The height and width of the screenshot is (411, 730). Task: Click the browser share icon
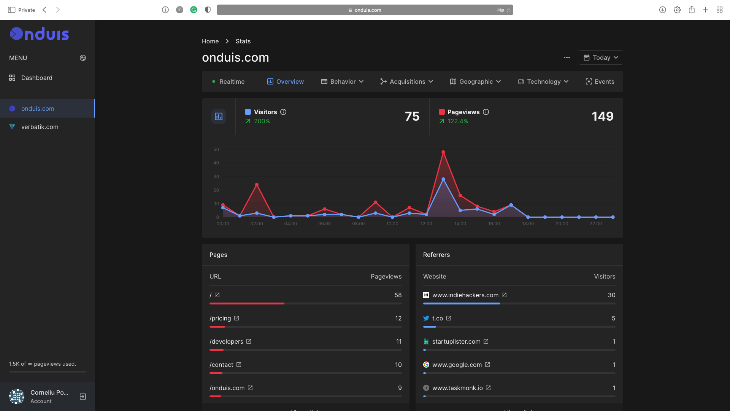[x=692, y=10]
